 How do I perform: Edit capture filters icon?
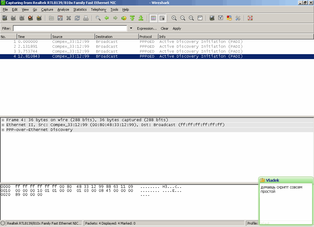pyautogui.click(x=212, y=18)
